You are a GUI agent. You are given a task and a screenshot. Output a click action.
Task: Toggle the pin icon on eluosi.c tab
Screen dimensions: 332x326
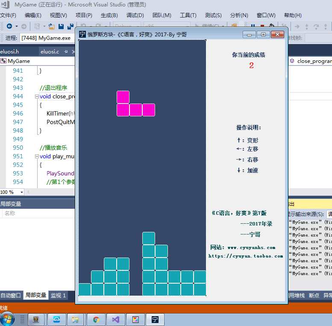(x=66, y=51)
